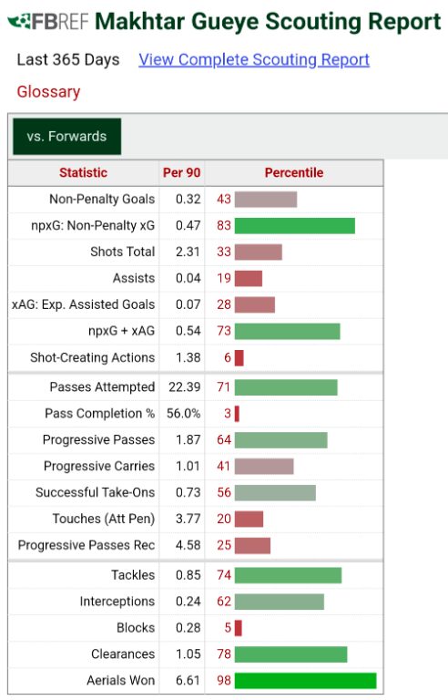Image resolution: width=448 pixels, height=700 pixels.
Task: Click the Percentile column header
Action: 294,173
